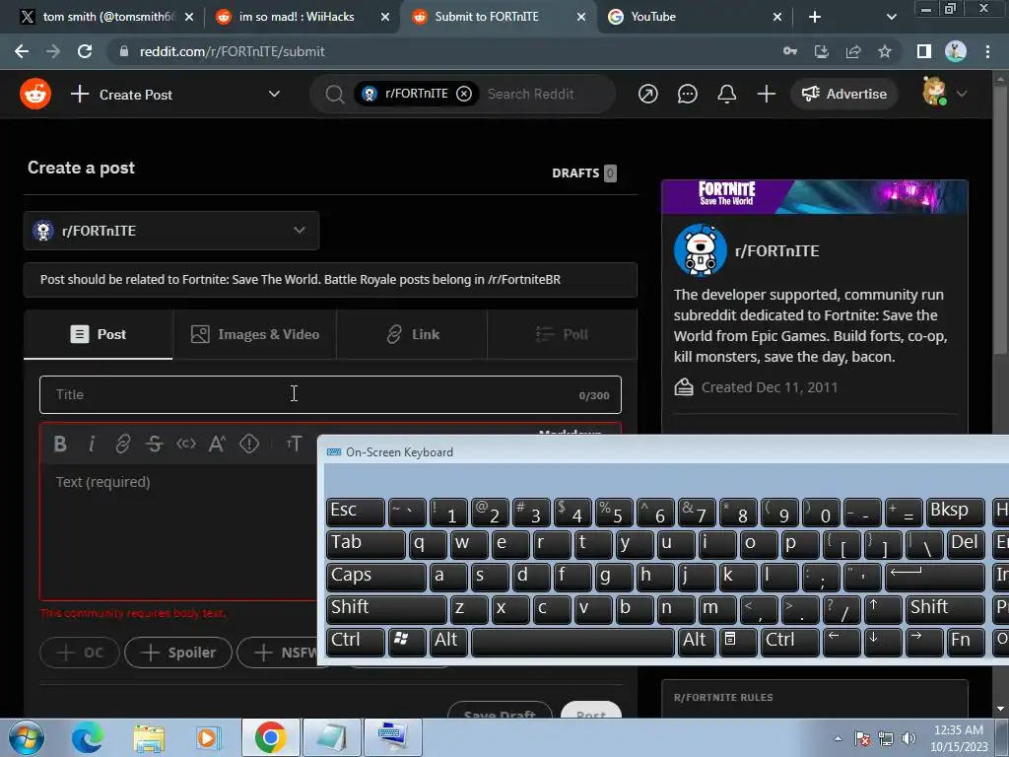The image size is (1009, 757).
Task: Select the heading text size icon
Action: (294, 444)
